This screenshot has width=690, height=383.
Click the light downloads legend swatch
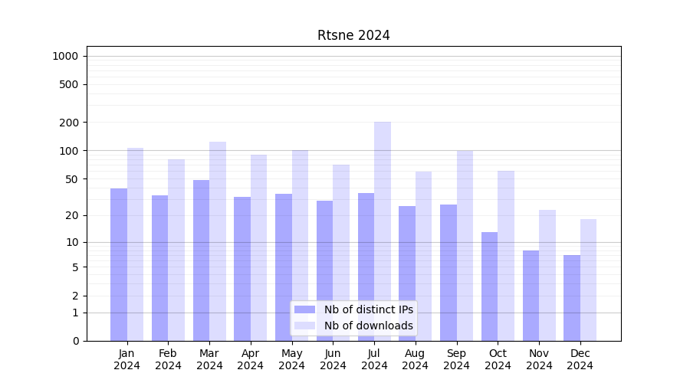[304, 326]
